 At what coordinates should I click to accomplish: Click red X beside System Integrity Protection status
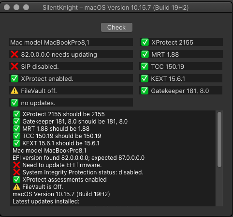16,172
